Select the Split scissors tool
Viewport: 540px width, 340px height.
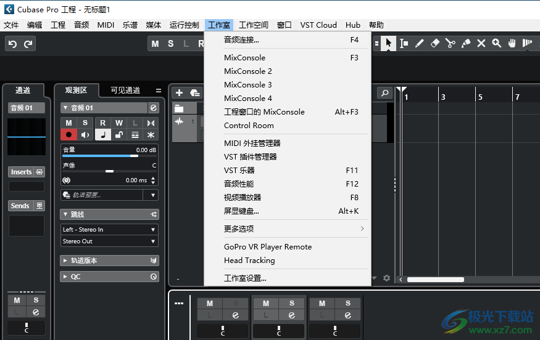click(450, 43)
